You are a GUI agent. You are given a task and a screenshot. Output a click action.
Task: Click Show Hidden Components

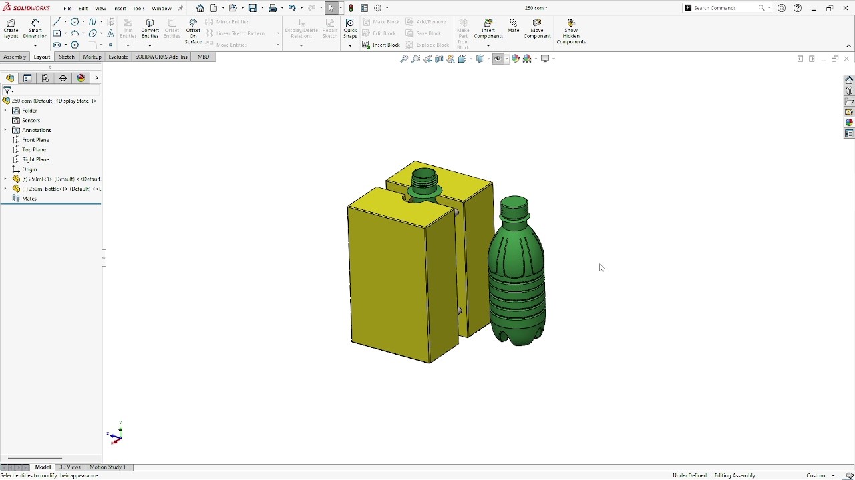coord(571,31)
